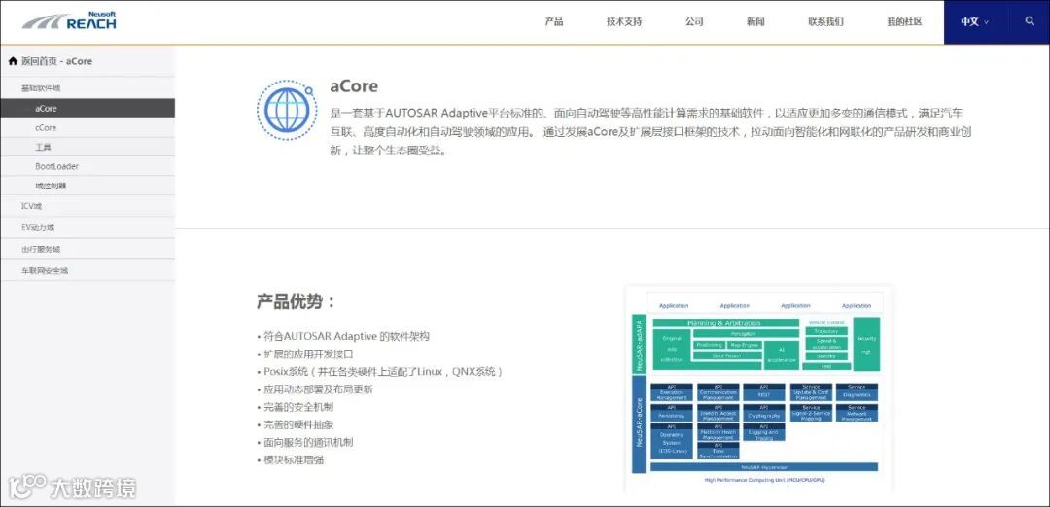Click the home icon beside 返回首页
Viewport: 1050px width, 507px height.
pyautogui.click(x=13, y=61)
